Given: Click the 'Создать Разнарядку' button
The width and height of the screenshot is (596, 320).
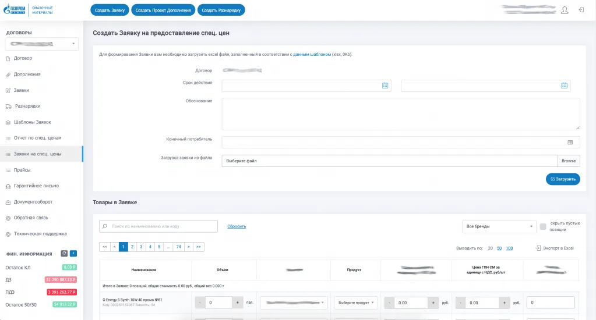Looking at the screenshot, I should [x=221, y=10].
